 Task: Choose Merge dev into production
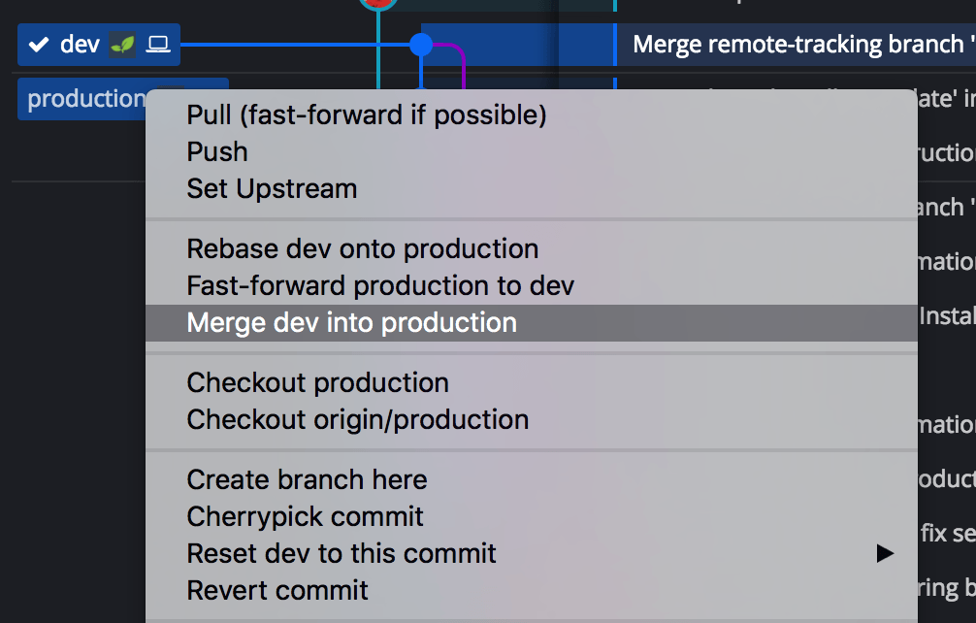click(350, 322)
